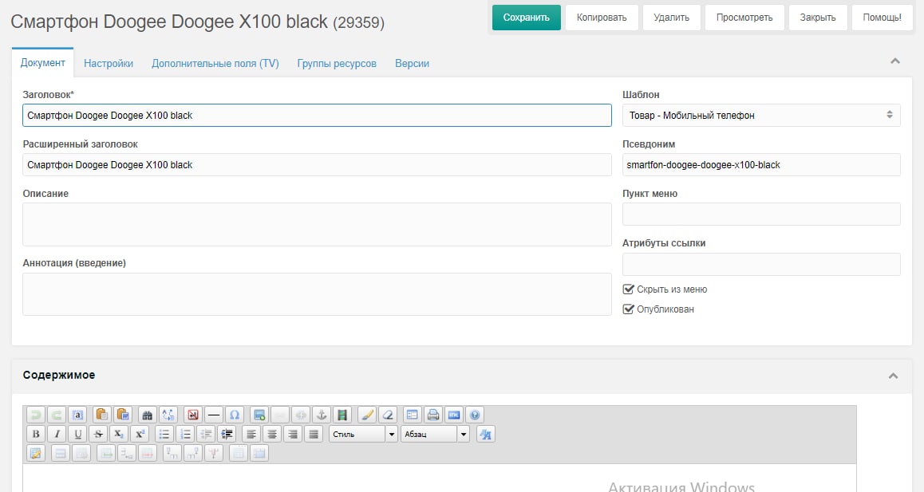The height and width of the screenshot is (492, 924).
Task: Click the paste from Word icon
Action: tap(123, 415)
